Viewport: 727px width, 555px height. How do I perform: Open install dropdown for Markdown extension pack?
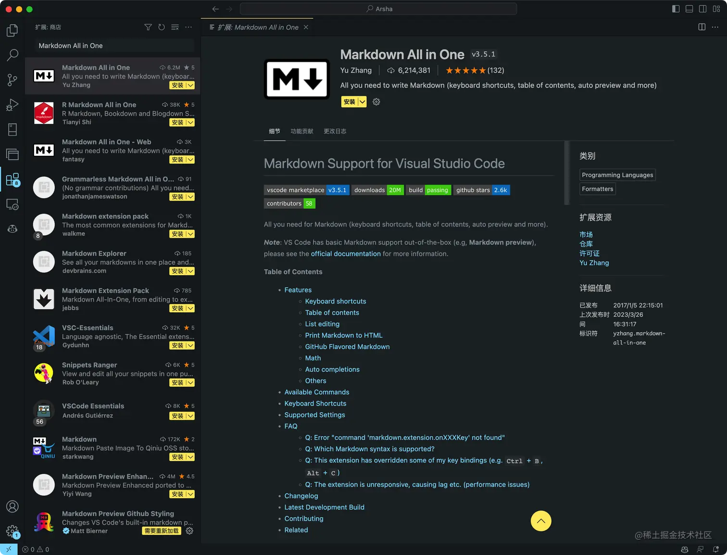(x=190, y=234)
